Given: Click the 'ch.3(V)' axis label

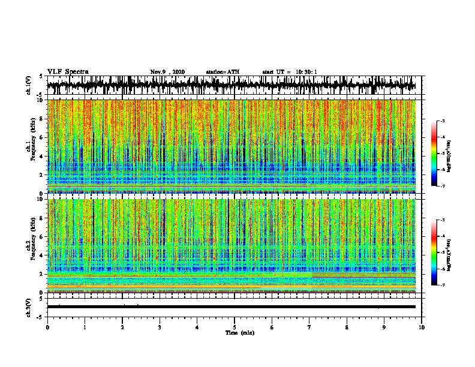Looking at the screenshot, I should coord(29,308).
